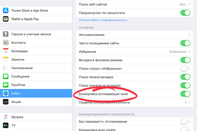Select Музыка in the sidebar
Image resolution: width=197 pixels, height=131 pixels.
point(36,117)
